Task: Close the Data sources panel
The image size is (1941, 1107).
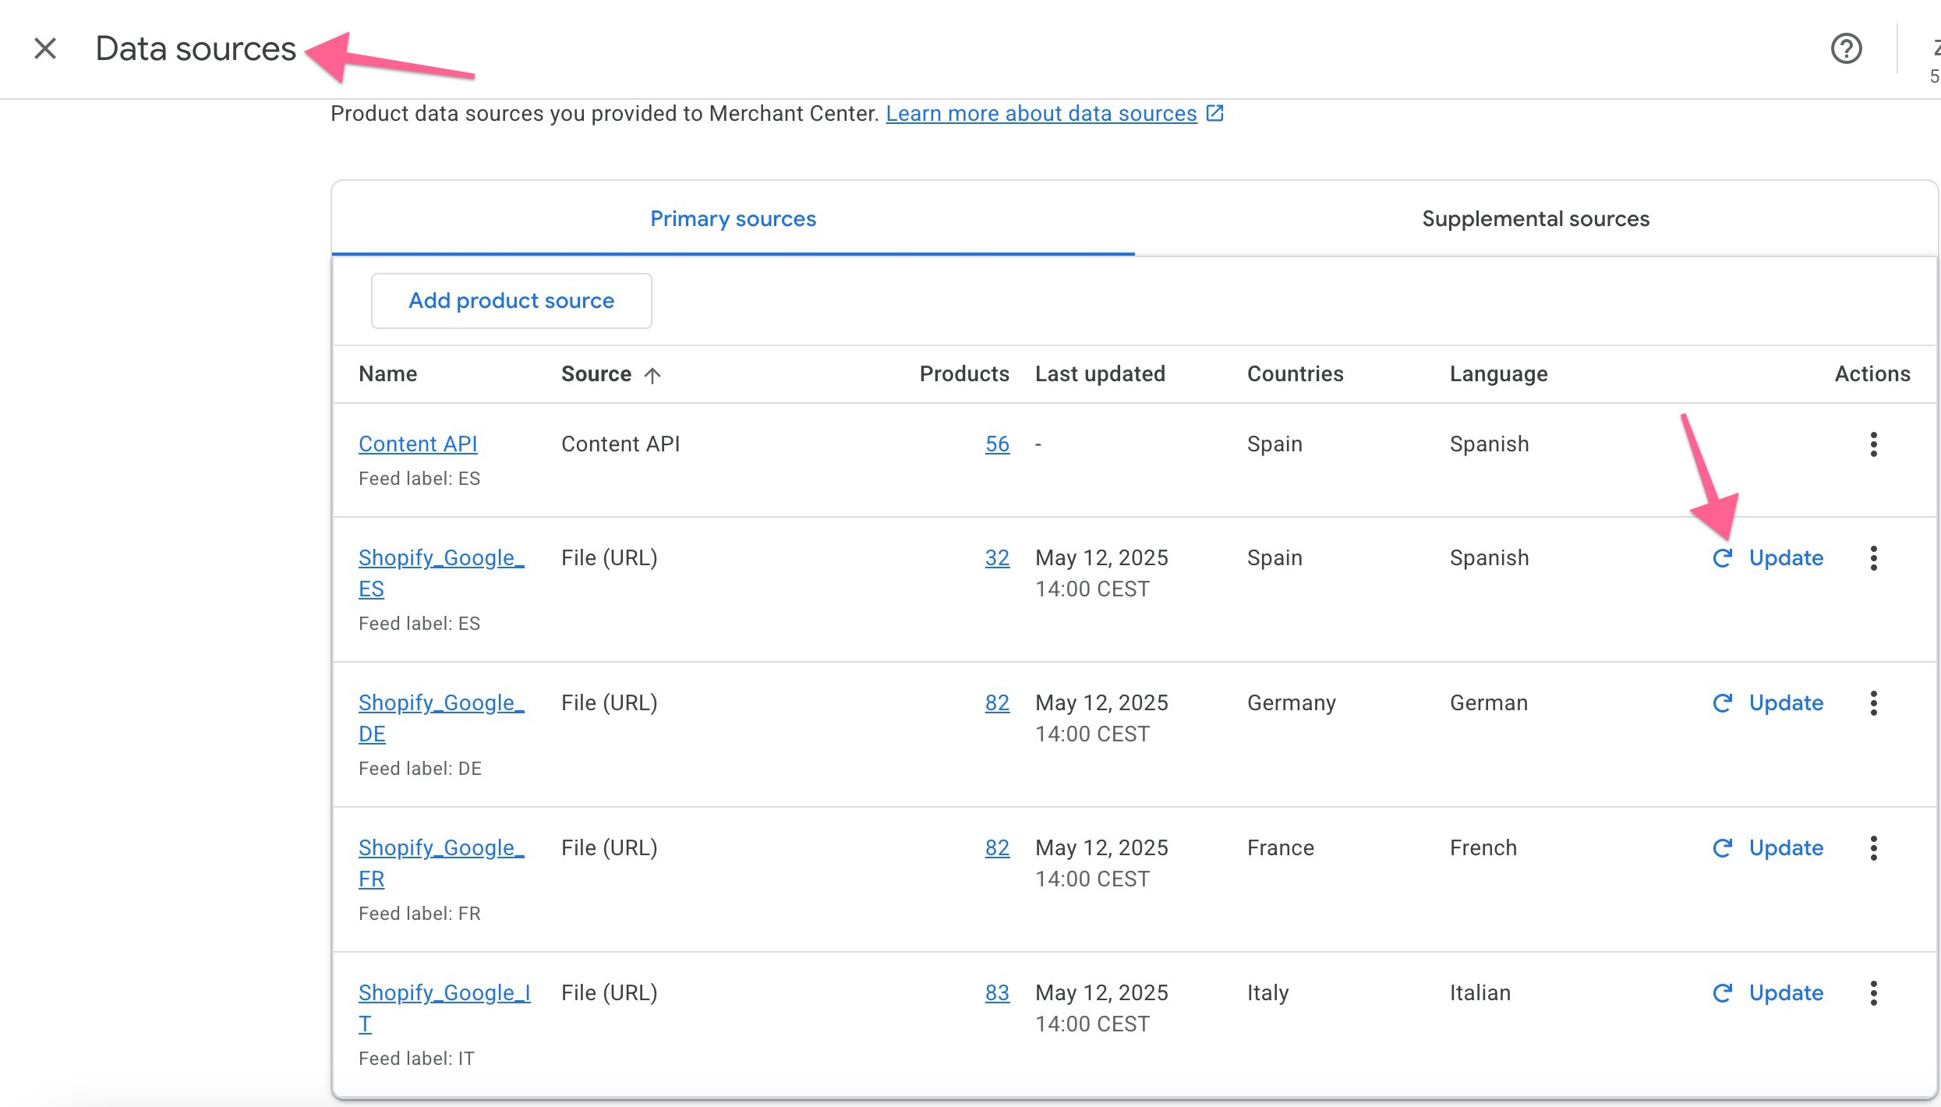Action: [45, 48]
